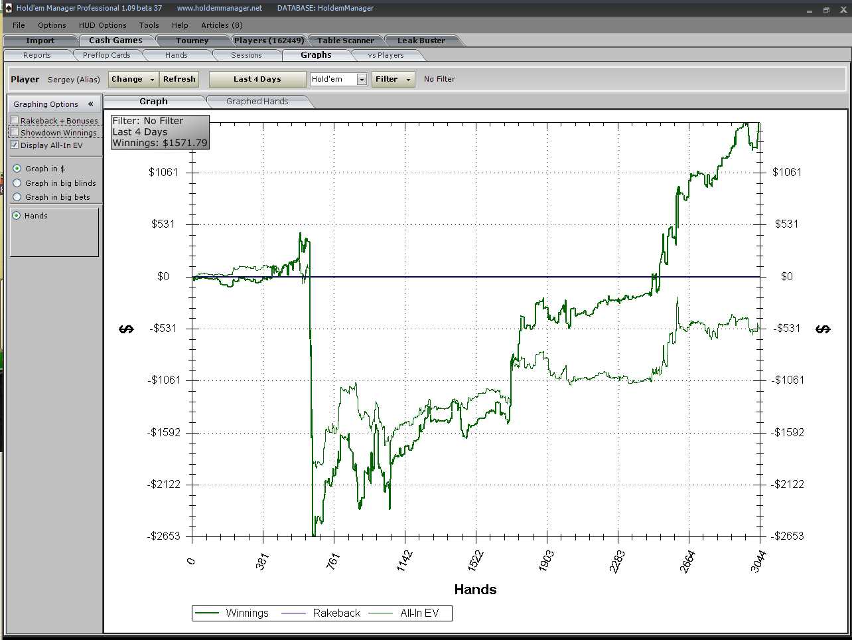The image size is (852, 640).
Task: Switch to the Graphed Hands tab
Action: tap(257, 102)
